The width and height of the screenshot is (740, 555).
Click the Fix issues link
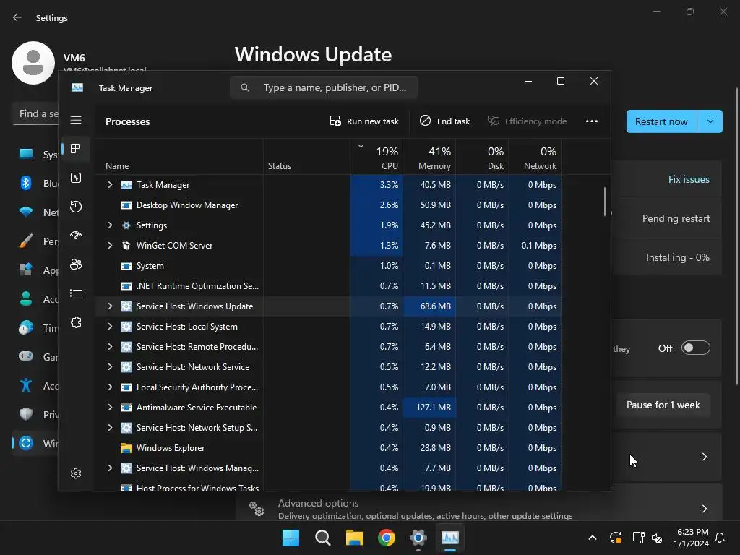tap(689, 179)
